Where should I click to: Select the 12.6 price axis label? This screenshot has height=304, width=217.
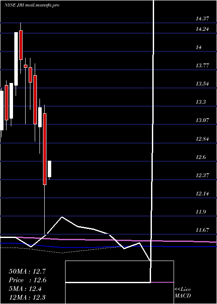(x=201, y=157)
